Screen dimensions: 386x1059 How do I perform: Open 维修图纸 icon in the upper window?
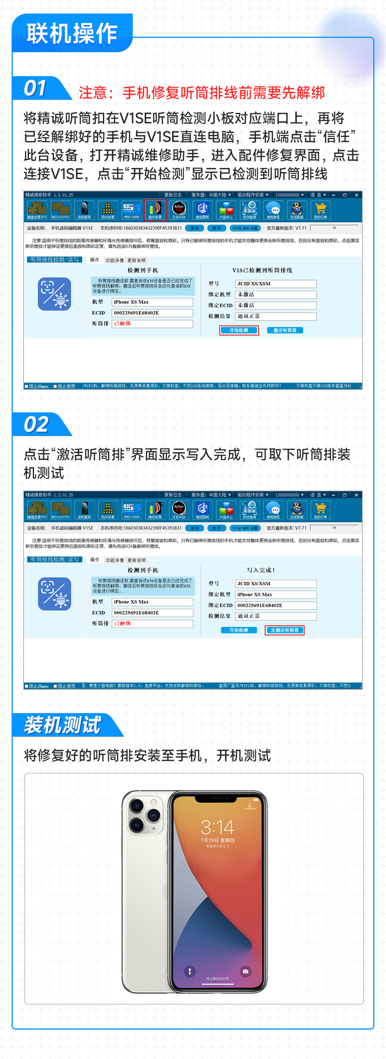202,209
